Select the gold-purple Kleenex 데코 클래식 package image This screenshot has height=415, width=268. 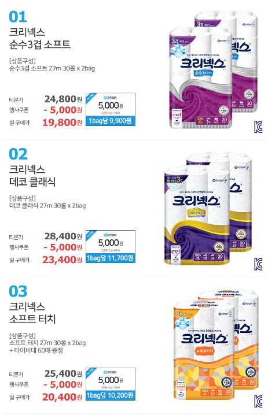coord(208,209)
